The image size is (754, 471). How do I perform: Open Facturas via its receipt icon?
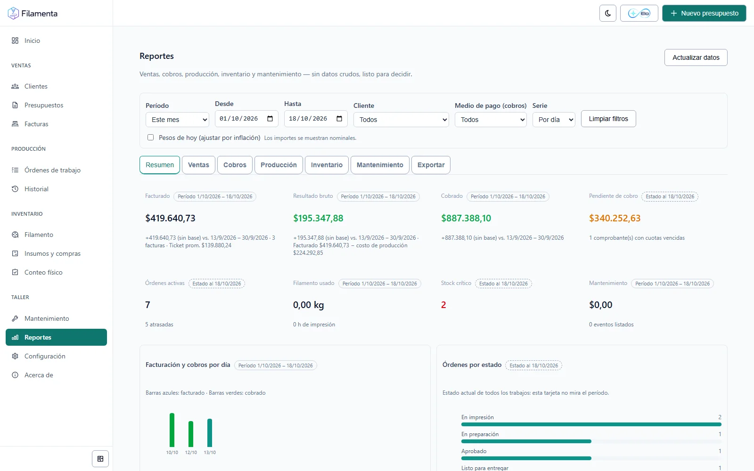(x=15, y=124)
